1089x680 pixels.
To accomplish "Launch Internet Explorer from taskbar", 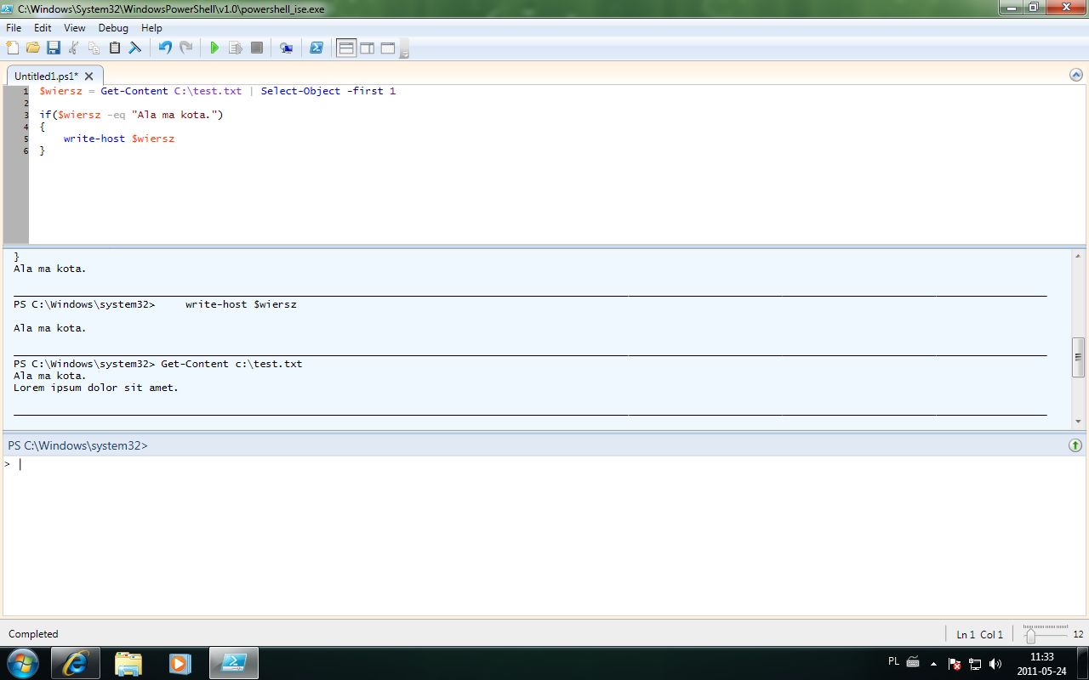I will pos(75,663).
